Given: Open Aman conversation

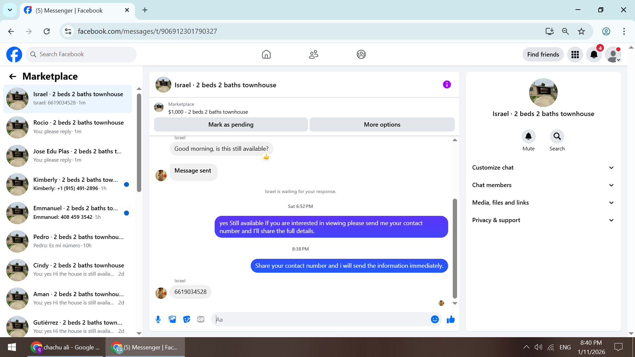Looking at the screenshot, I should (67, 298).
